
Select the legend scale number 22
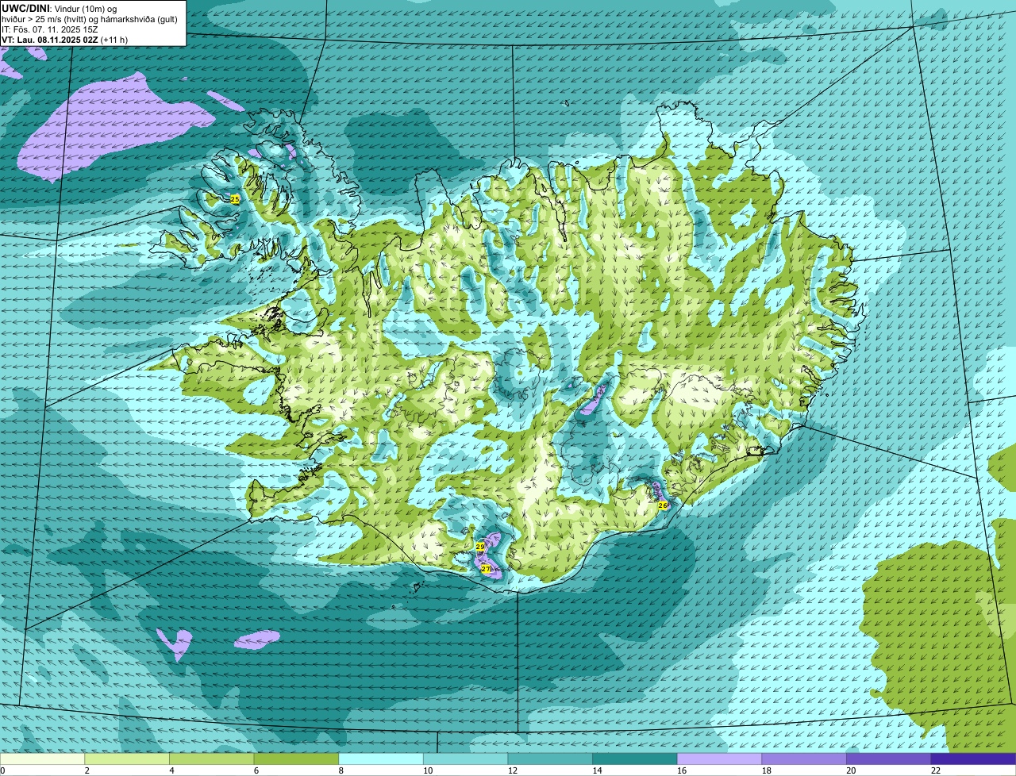[x=936, y=770]
